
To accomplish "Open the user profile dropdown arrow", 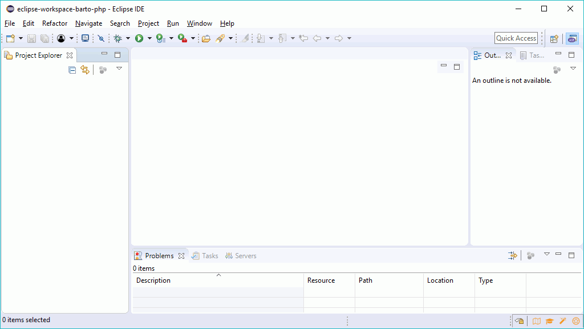I will (71, 38).
